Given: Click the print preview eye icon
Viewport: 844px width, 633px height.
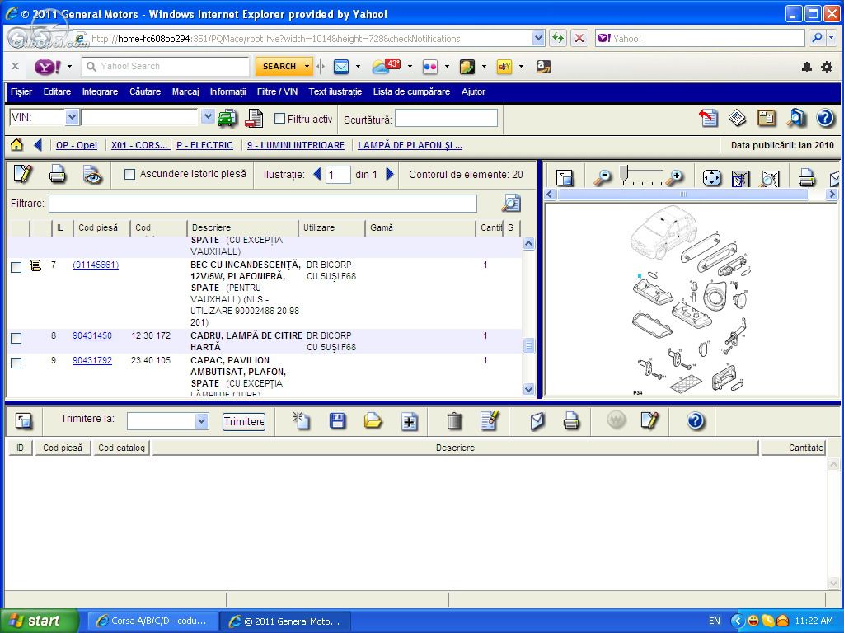Looking at the screenshot, I should tap(92, 175).
